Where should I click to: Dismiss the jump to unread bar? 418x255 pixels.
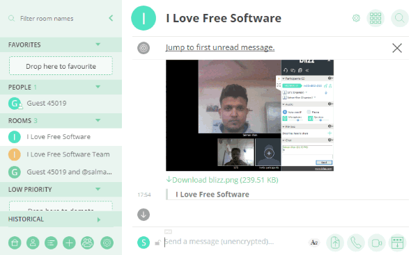pyautogui.click(x=397, y=48)
